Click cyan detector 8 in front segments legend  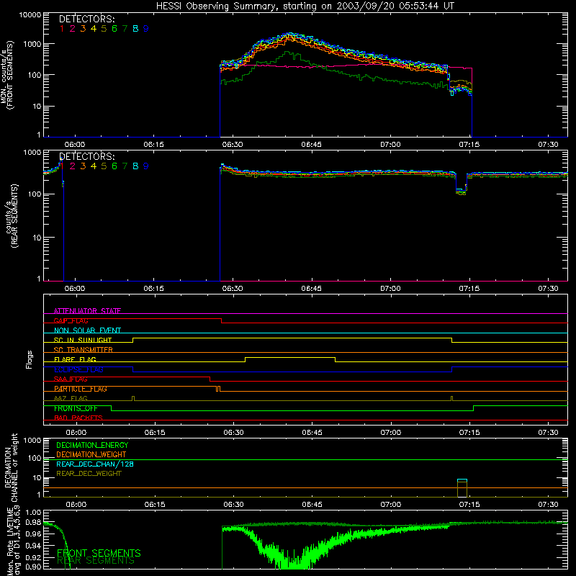pyautogui.click(x=135, y=29)
